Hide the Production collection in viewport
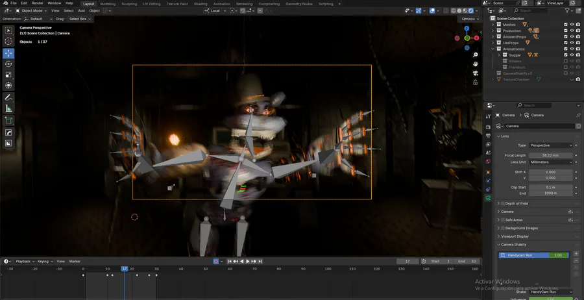The image size is (584, 300). pyautogui.click(x=572, y=31)
